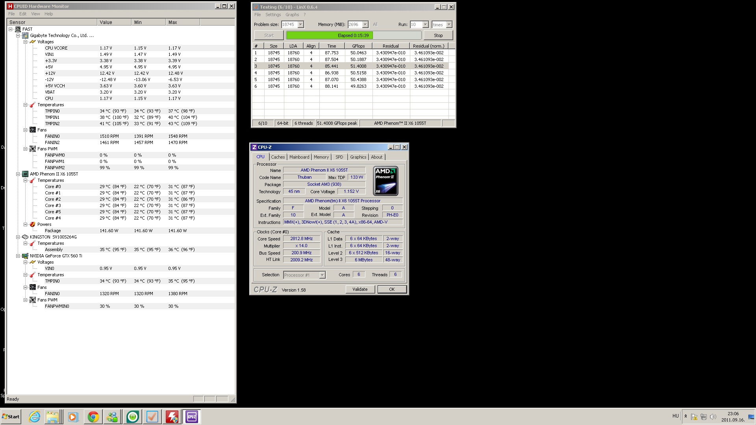Viewport: 756px width, 425px height.
Task: Sort LinX results by GFlops column
Action: (358, 46)
